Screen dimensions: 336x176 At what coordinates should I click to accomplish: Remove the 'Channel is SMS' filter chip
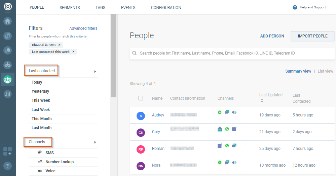[60, 45]
